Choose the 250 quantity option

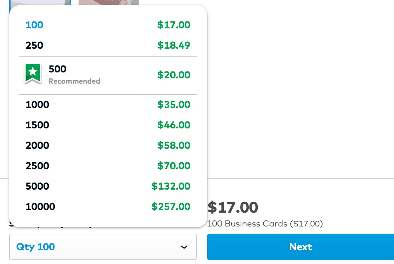[35, 45]
